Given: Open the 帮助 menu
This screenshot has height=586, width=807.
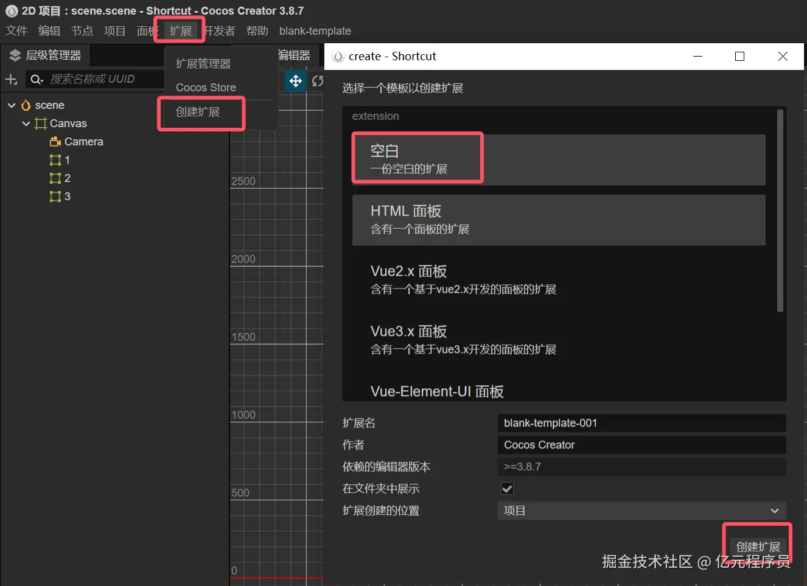Looking at the screenshot, I should pyautogui.click(x=257, y=31).
